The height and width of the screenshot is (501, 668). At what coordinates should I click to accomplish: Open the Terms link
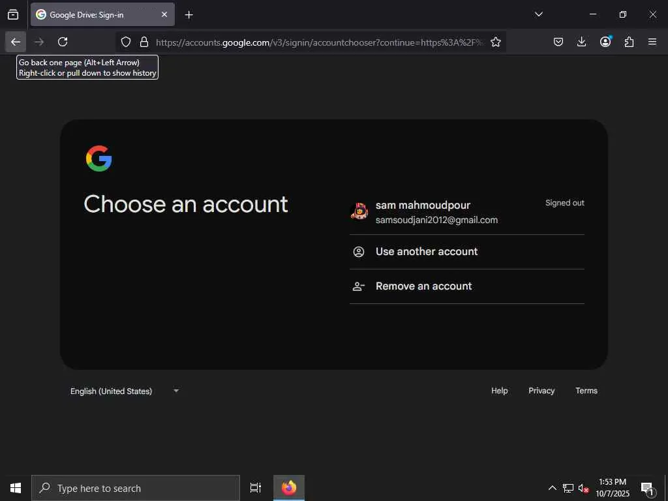click(x=586, y=391)
